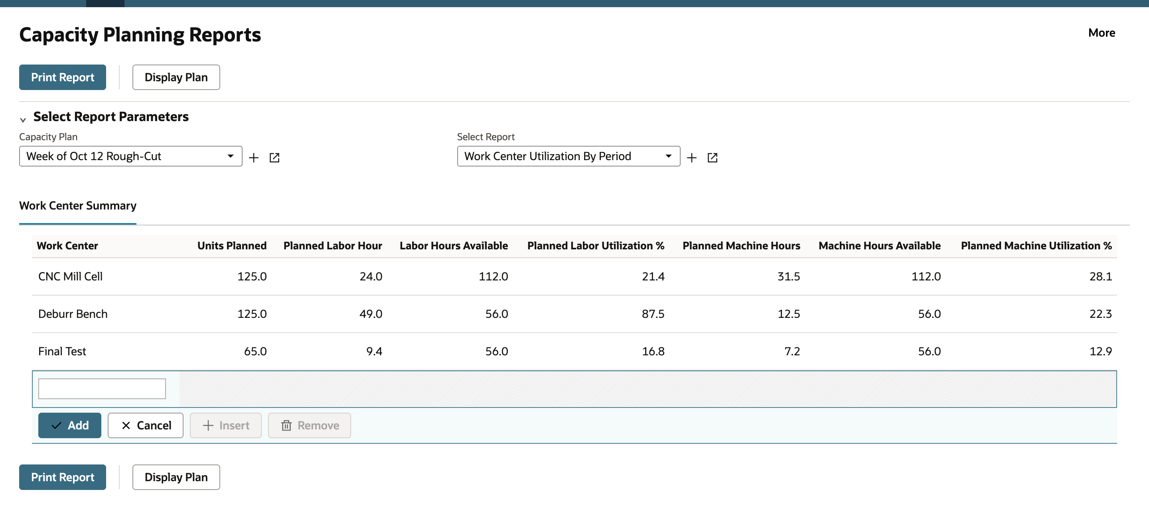Click the top Print Report button
1149x529 pixels.
(x=63, y=78)
